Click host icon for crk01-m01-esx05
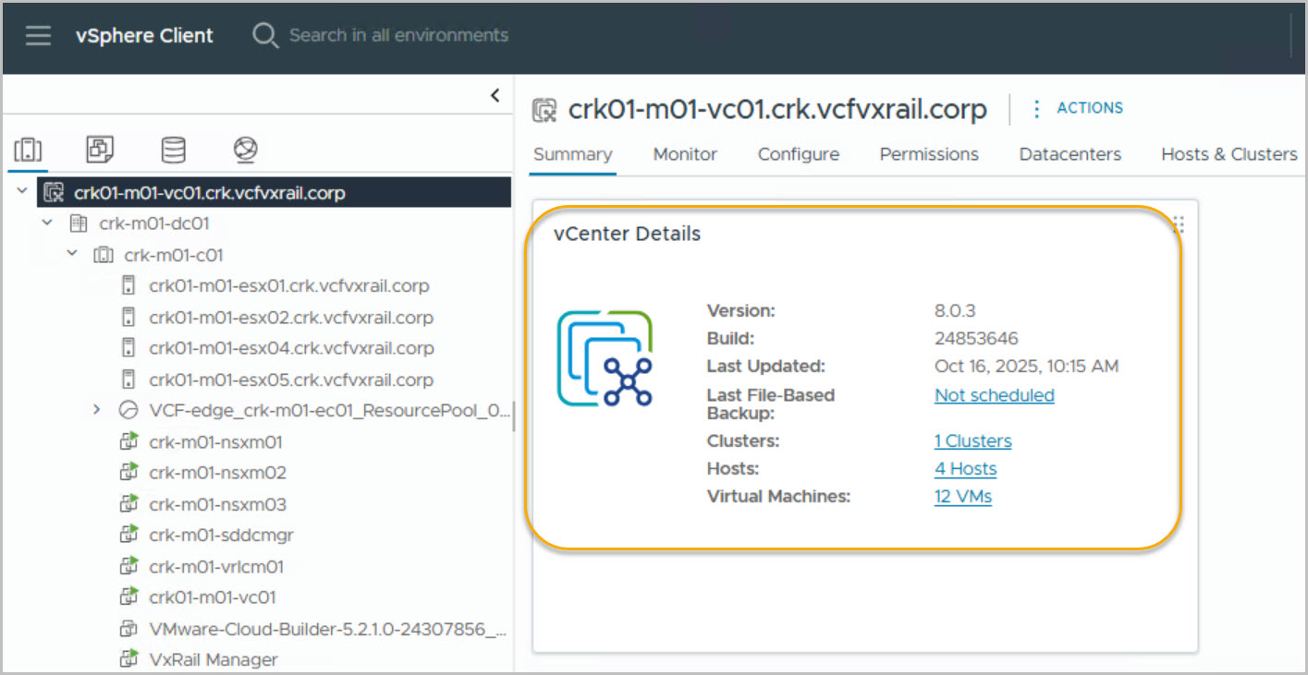The width and height of the screenshot is (1308, 675). click(128, 380)
